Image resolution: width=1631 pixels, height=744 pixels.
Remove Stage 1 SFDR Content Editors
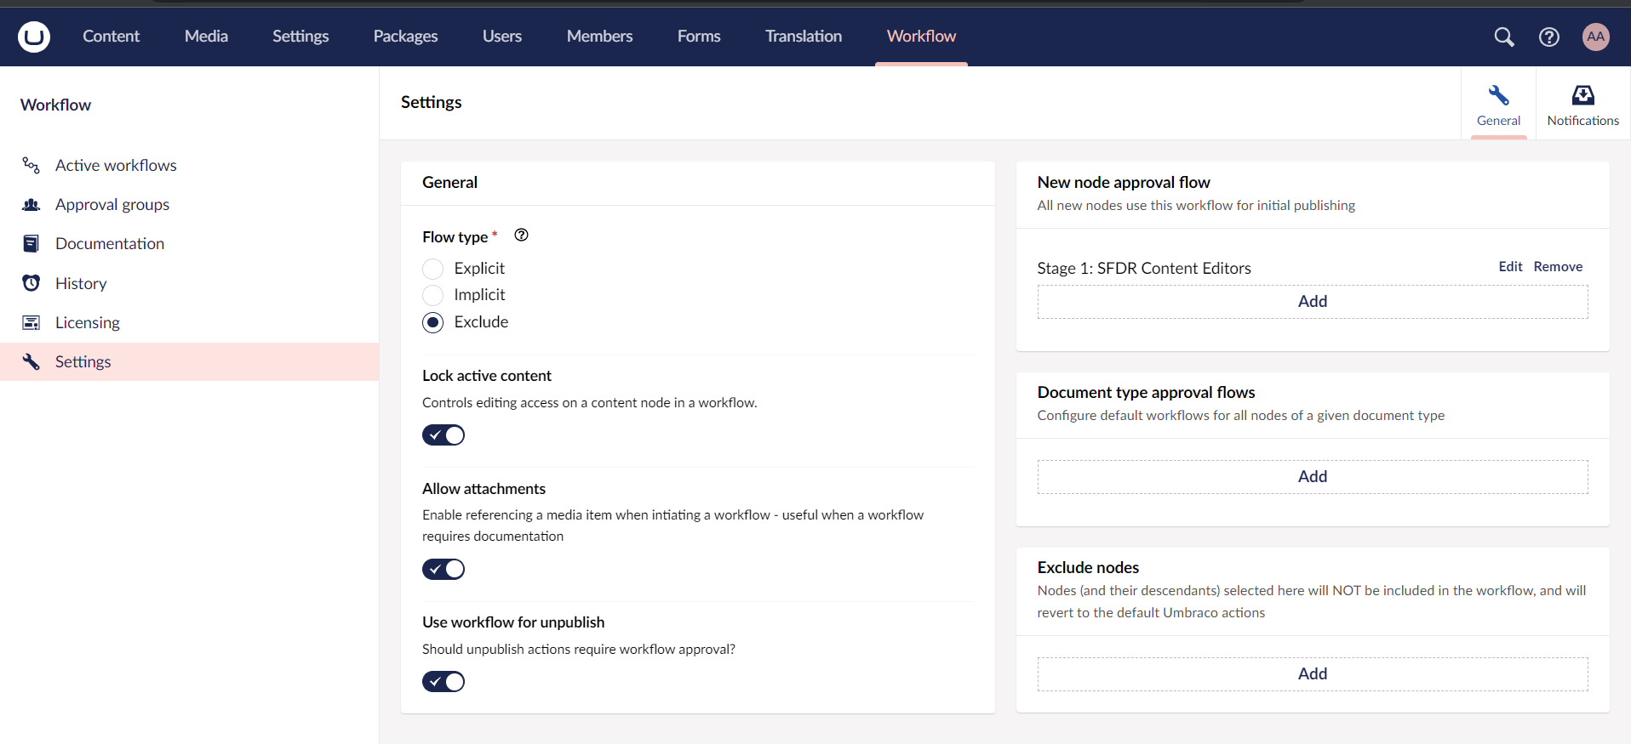pos(1558,266)
